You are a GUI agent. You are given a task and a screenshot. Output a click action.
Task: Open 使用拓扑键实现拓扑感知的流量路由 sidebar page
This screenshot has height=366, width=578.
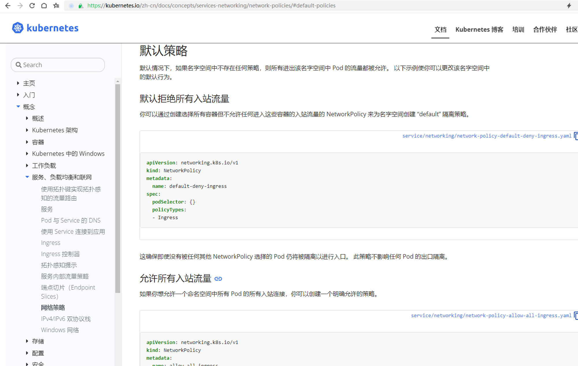click(71, 194)
